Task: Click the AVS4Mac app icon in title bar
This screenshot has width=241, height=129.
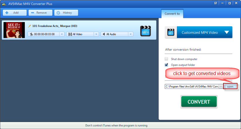Action: point(4,4)
